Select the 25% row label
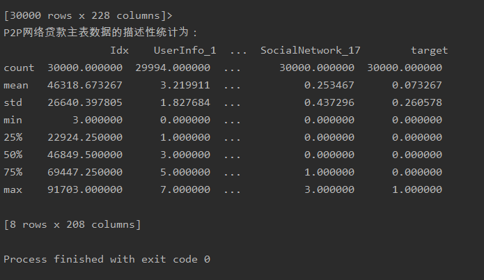Image resolution: width=484 pixels, height=280 pixels. (13, 137)
